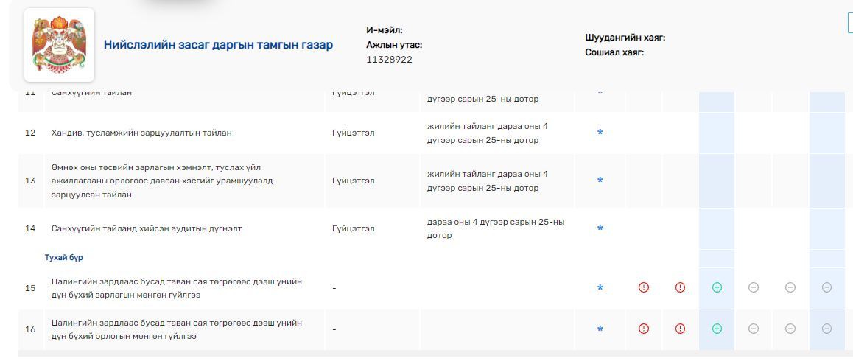Click the Санхүүгийн тайланд хийсэн аудитын дүгнэлт row
Screen dimensions: 853x364
(x=147, y=228)
